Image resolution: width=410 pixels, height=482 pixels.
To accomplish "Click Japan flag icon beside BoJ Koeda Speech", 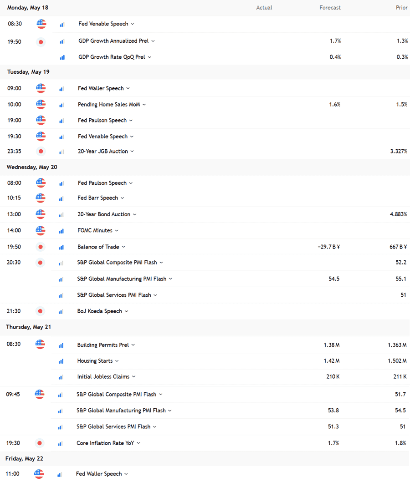I will point(40,311).
